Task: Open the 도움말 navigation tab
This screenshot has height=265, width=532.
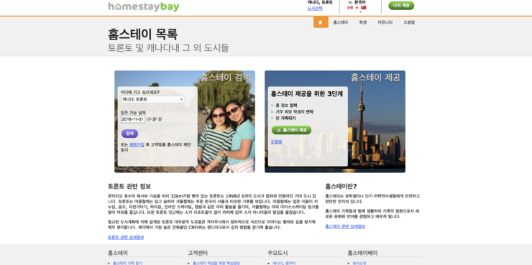Action: (x=409, y=22)
